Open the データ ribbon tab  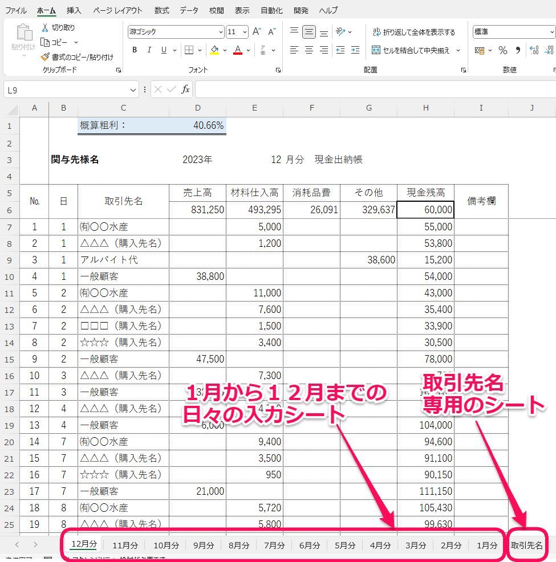click(188, 10)
